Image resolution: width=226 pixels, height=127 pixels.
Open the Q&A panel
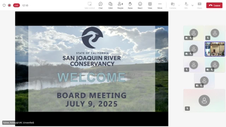tap(110, 5)
